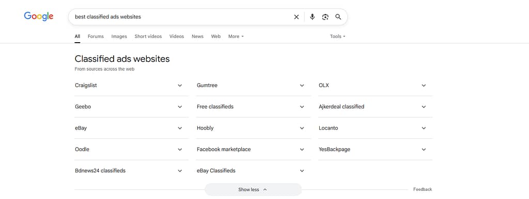The width and height of the screenshot is (529, 199).
Task: Click the Locanto entry text
Action: [x=328, y=128]
